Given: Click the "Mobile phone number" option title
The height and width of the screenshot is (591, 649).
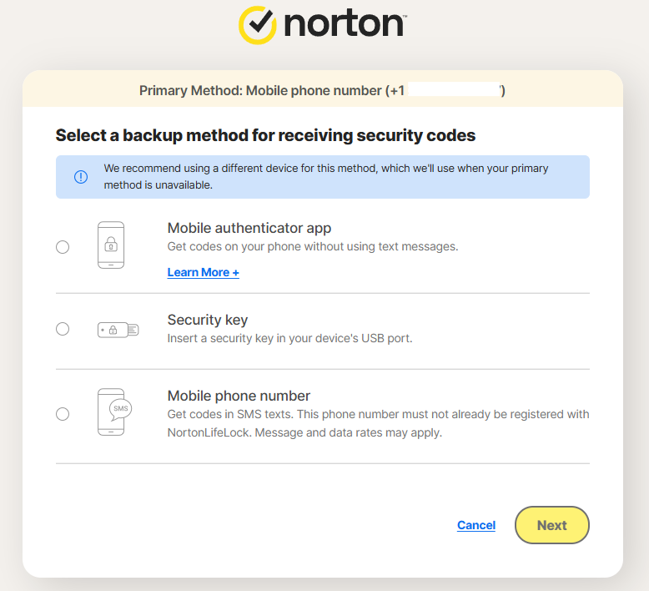Looking at the screenshot, I should (x=239, y=396).
